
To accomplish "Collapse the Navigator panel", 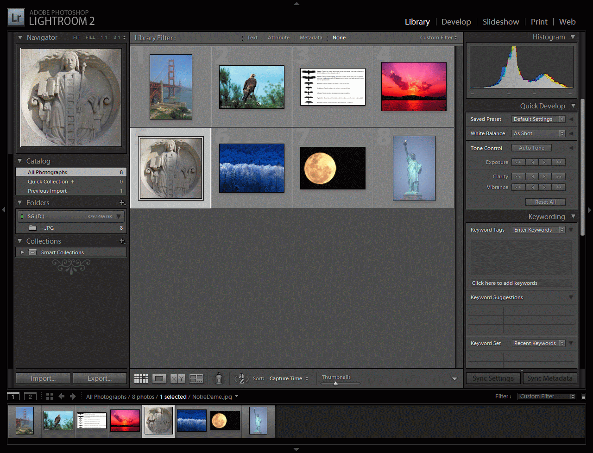I will tap(20, 38).
